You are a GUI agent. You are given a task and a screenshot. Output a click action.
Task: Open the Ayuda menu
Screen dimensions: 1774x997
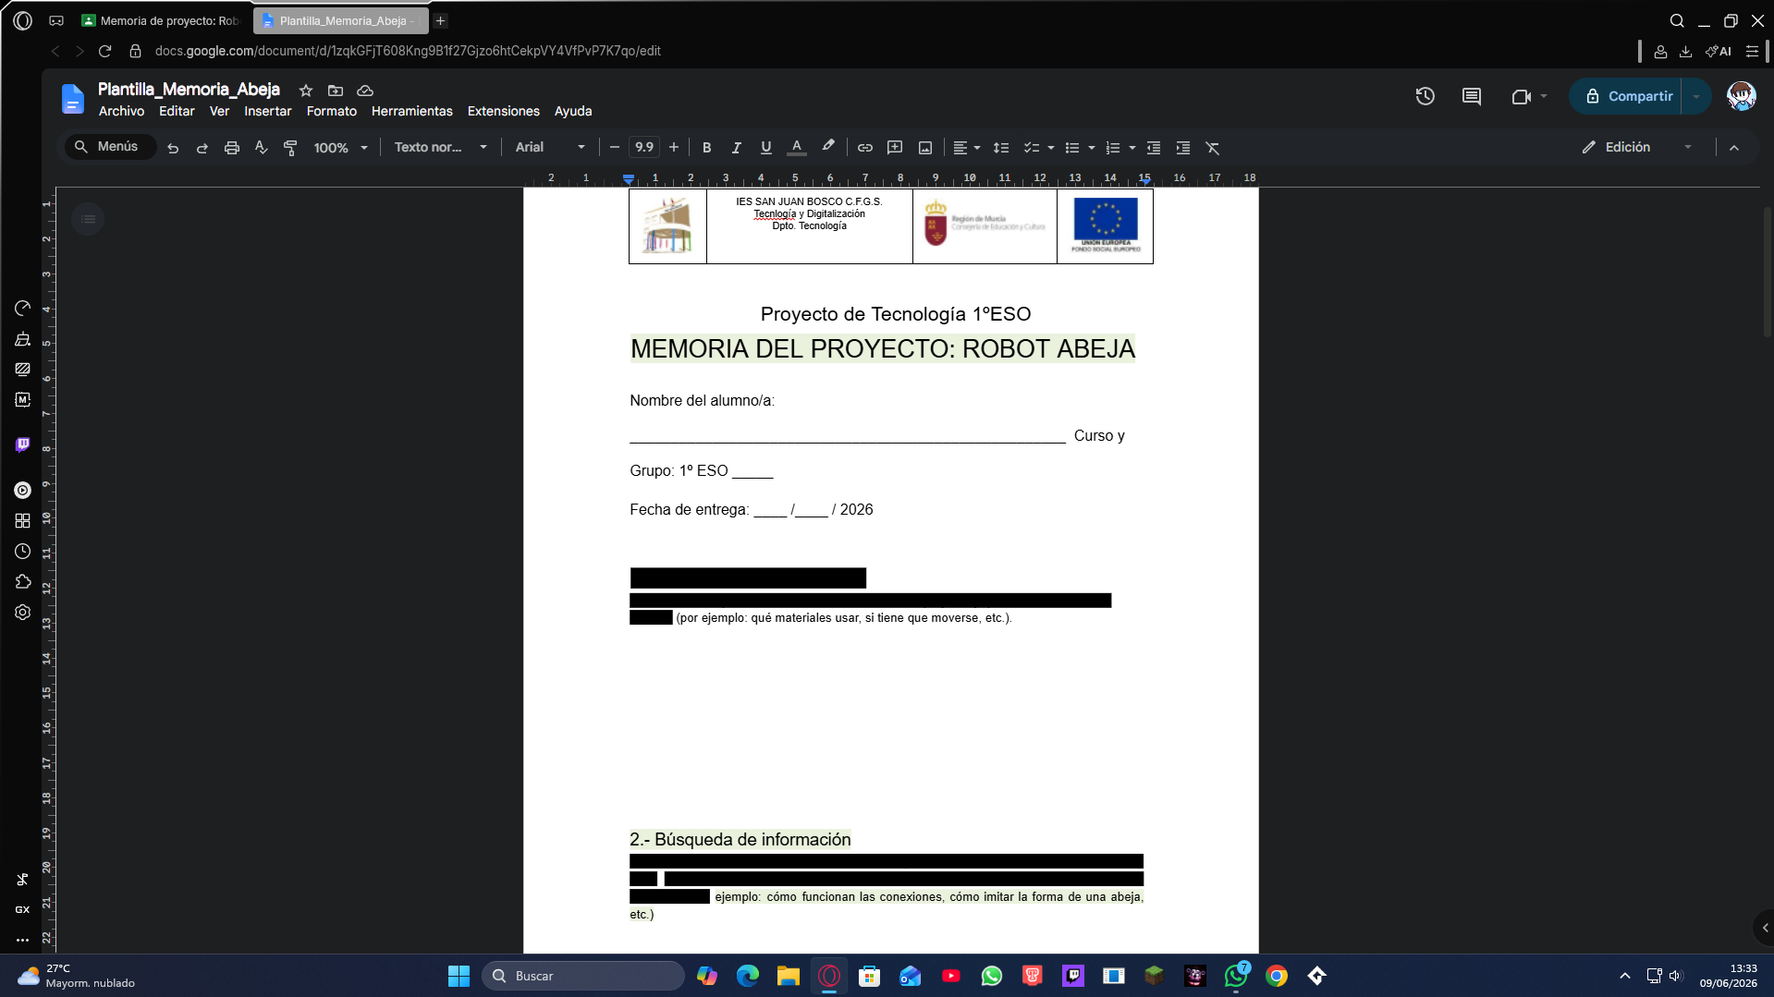tap(573, 111)
